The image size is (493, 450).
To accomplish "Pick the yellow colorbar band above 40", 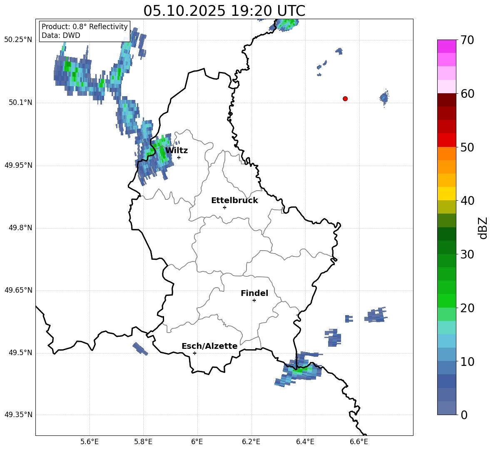I will [447, 194].
